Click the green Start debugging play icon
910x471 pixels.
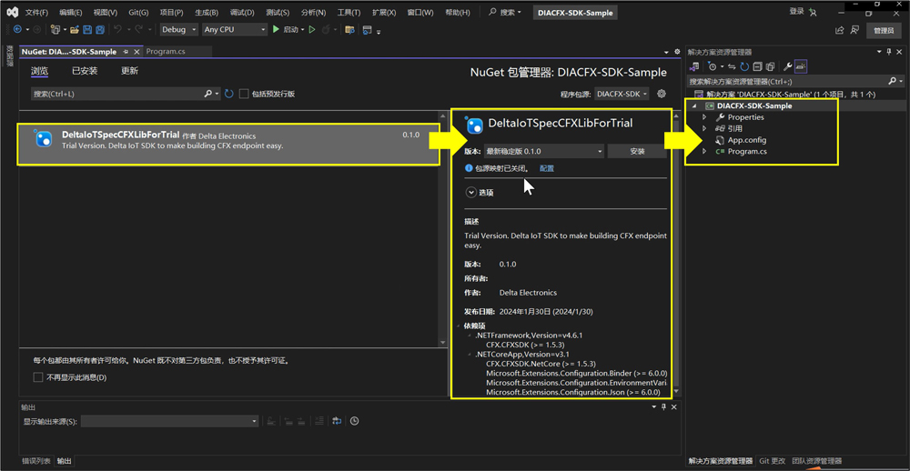pos(276,30)
